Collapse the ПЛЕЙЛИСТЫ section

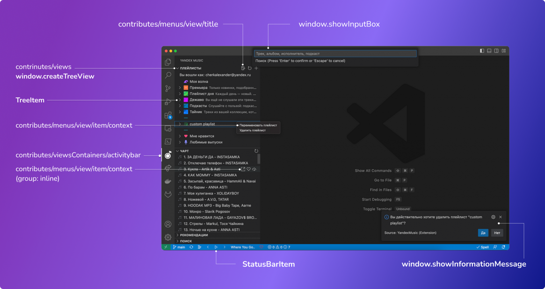[177, 68]
